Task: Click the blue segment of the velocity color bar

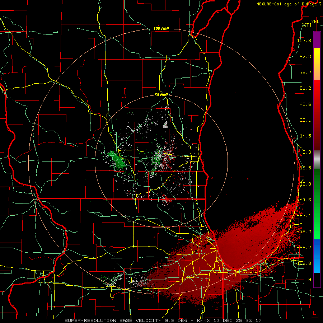Action: (317, 256)
